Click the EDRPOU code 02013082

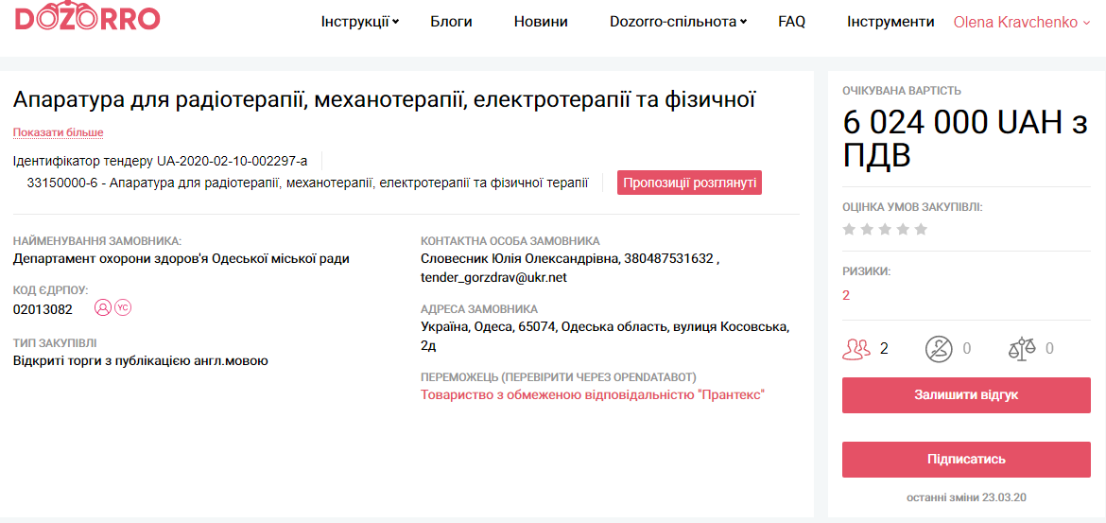[x=43, y=309]
